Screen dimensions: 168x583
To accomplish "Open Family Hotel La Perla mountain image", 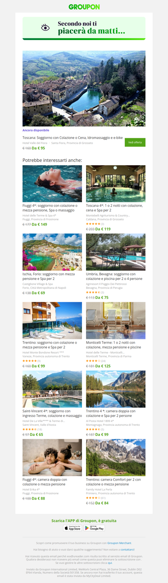I will click(x=115, y=457).
